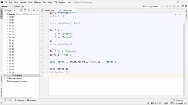Switch to the 20\index.php editor tab
This screenshot has height=105, width=188.
(x=48, y=10)
